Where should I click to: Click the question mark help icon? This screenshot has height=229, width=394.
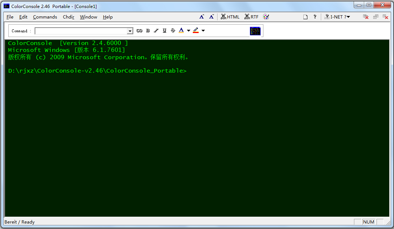point(315,17)
